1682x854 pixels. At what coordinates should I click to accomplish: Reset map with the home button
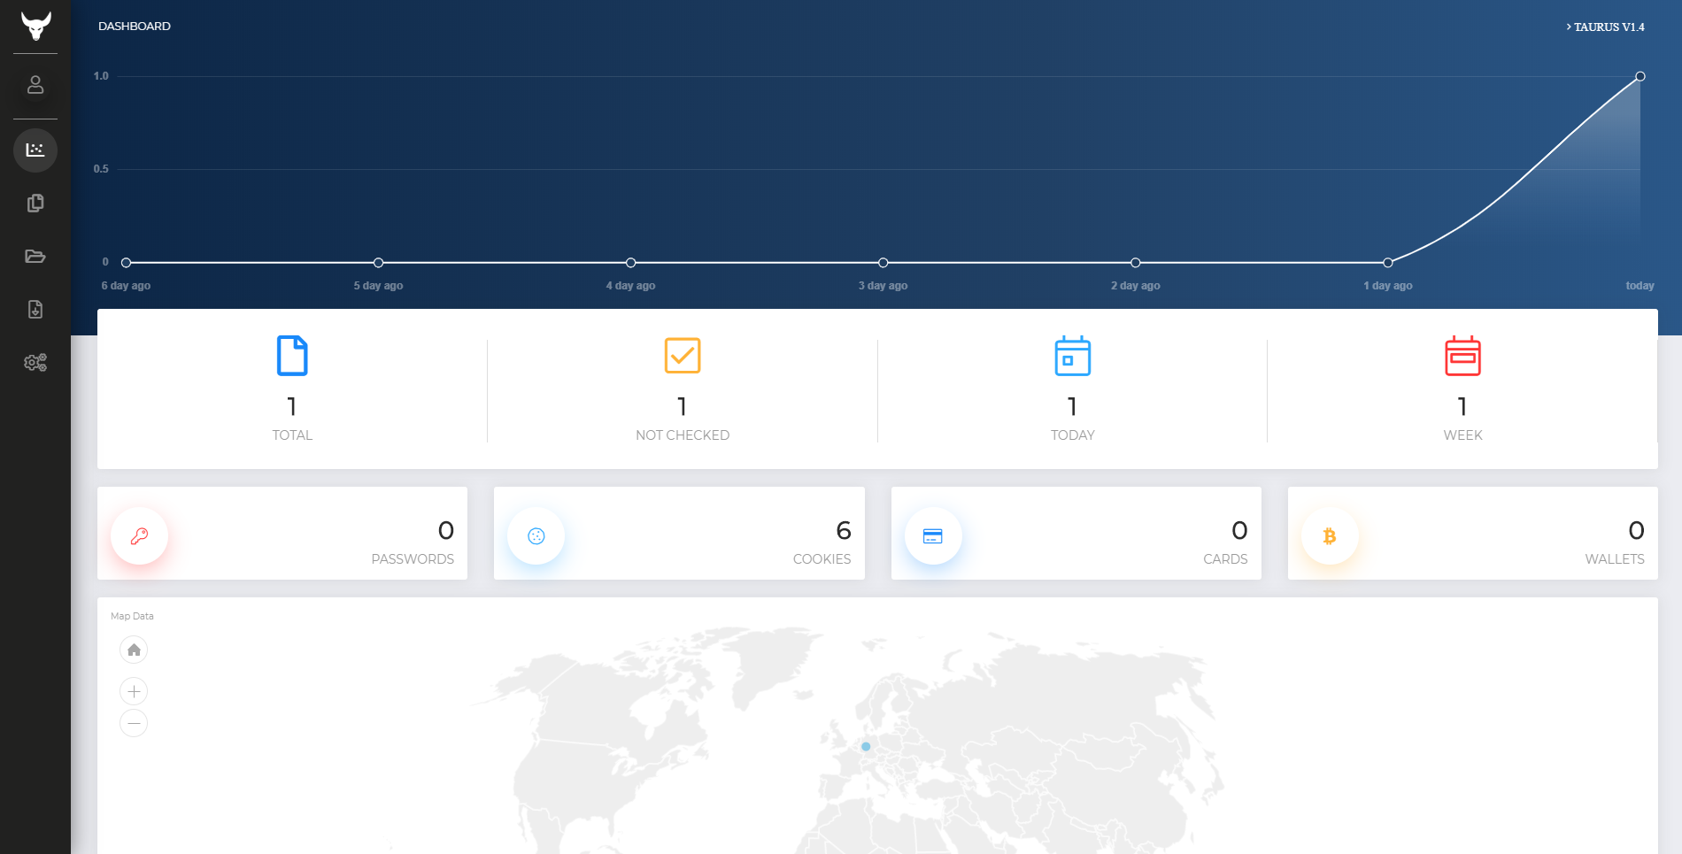click(x=134, y=650)
